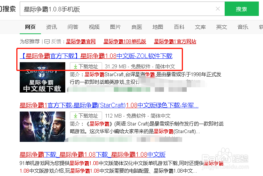Click the 星际争霸 中文版下载 thumbnail image

coord(43,77)
